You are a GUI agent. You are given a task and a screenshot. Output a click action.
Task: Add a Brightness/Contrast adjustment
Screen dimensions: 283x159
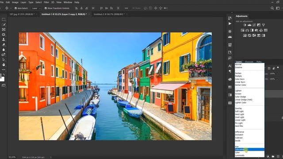(x=245, y=25)
